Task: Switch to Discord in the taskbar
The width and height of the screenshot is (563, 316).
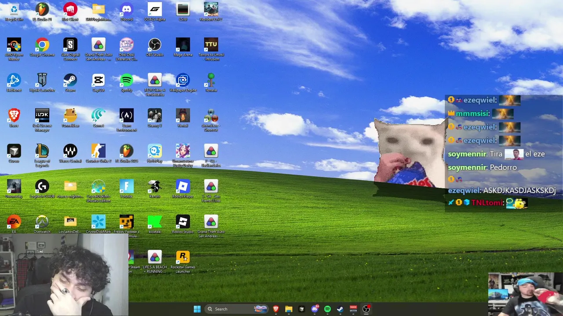Action: [x=314, y=309]
